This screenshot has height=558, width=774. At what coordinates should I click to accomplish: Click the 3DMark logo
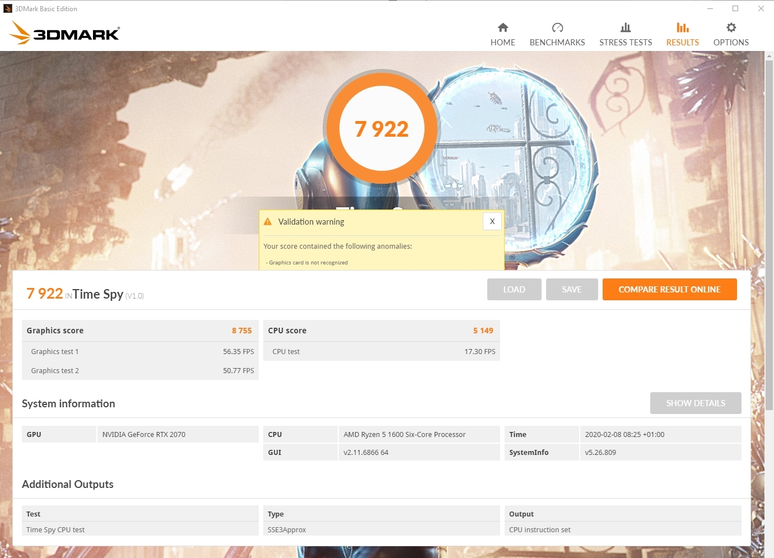point(64,33)
